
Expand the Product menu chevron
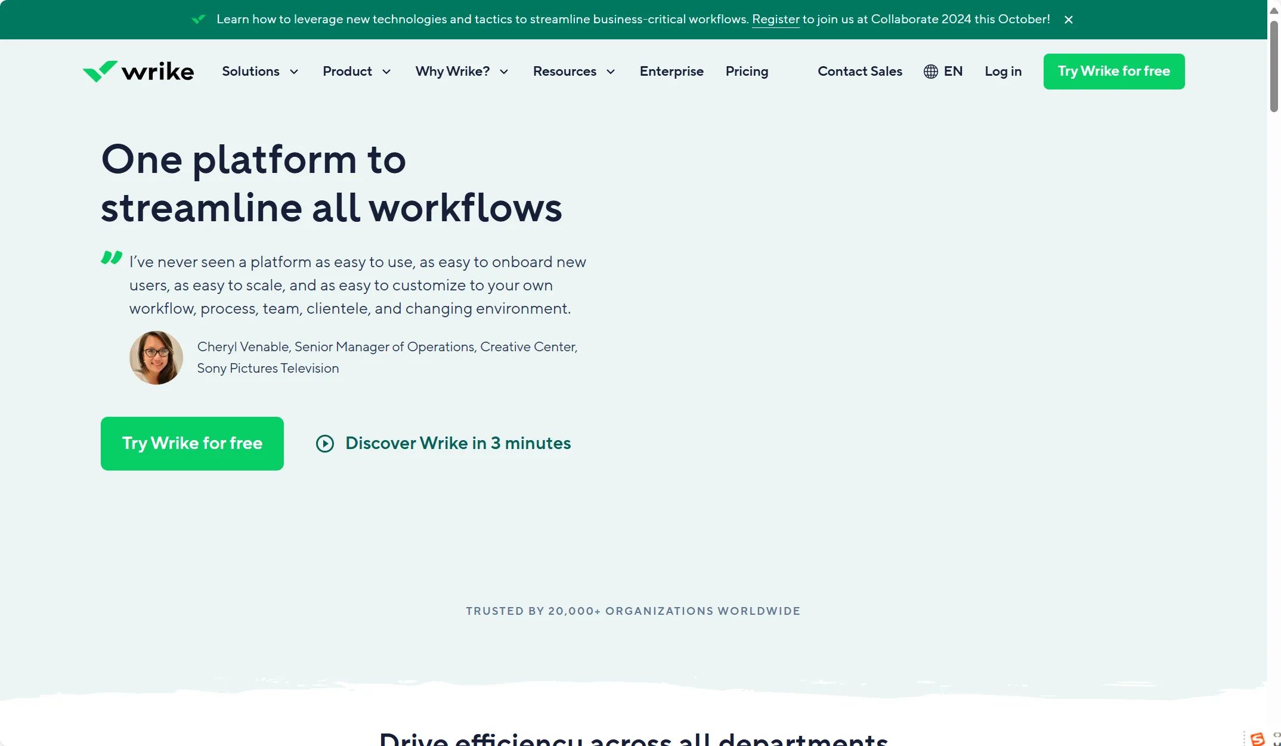click(386, 72)
